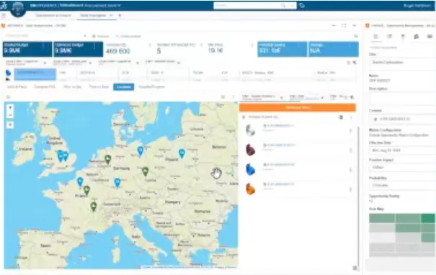Screen dimensions: 436x275
Task: Select the orange part thumbnail in list
Action: pyautogui.click(x=250, y=189)
